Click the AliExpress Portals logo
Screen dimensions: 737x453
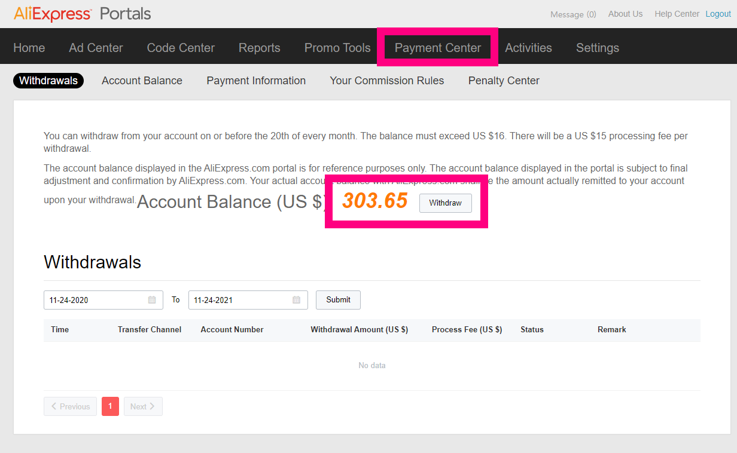(x=83, y=13)
